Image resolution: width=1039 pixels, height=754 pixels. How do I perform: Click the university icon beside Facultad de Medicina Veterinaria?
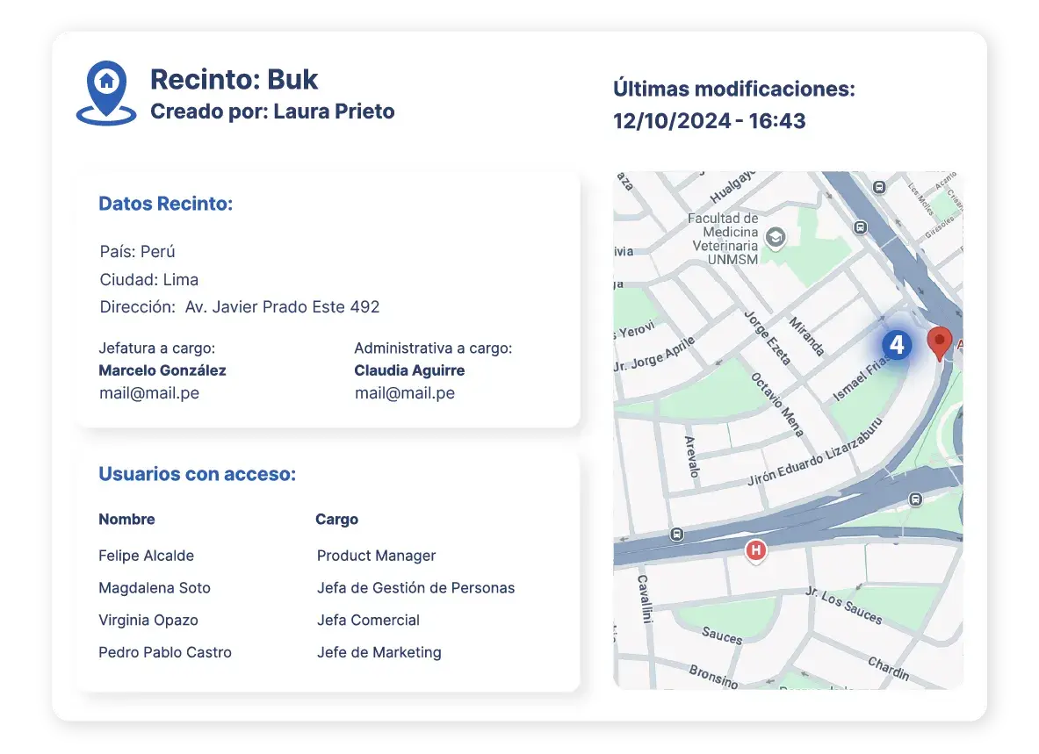pyautogui.click(x=776, y=236)
